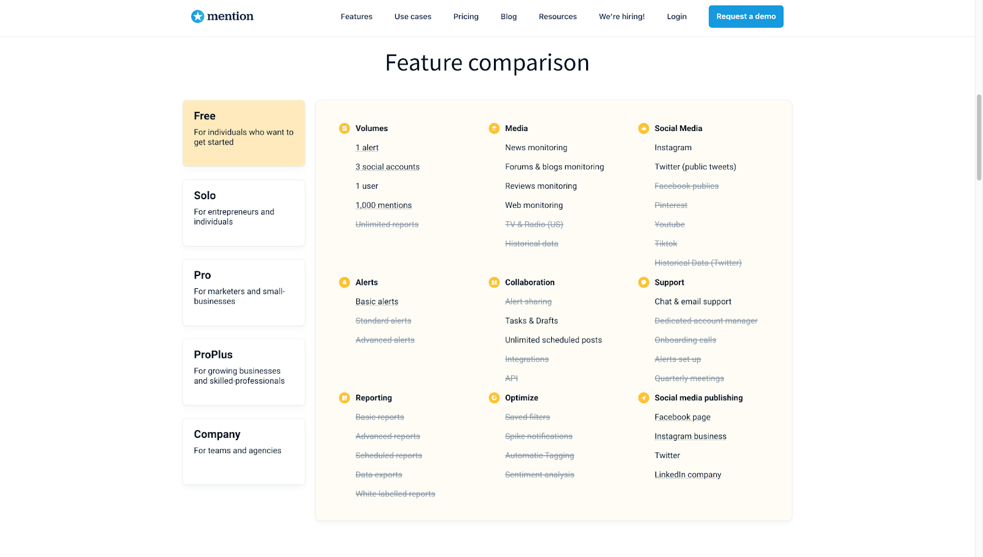
Task: Select the ProPlus plan card
Action: point(244,372)
